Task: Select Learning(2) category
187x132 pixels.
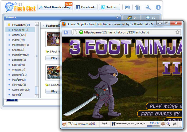Action: [x=20, y=60]
